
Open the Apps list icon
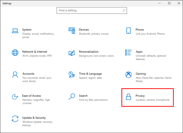pyautogui.click(x=128, y=52)
